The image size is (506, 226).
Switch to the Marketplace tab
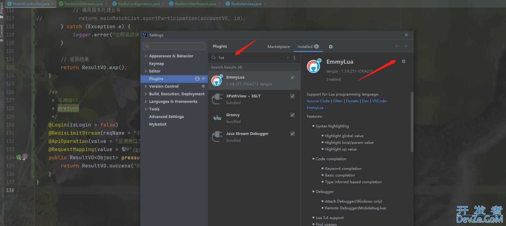(279, 46)
